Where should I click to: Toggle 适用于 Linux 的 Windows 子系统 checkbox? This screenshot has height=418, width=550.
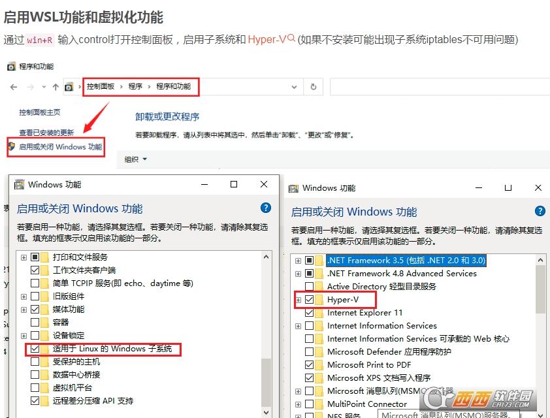[x=35, y=349]
